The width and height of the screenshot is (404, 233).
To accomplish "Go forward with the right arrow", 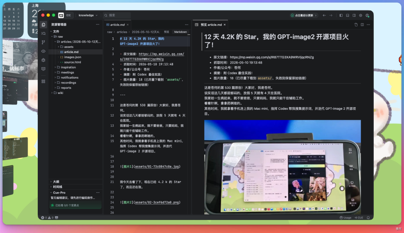I will click(x=331, y=15).
